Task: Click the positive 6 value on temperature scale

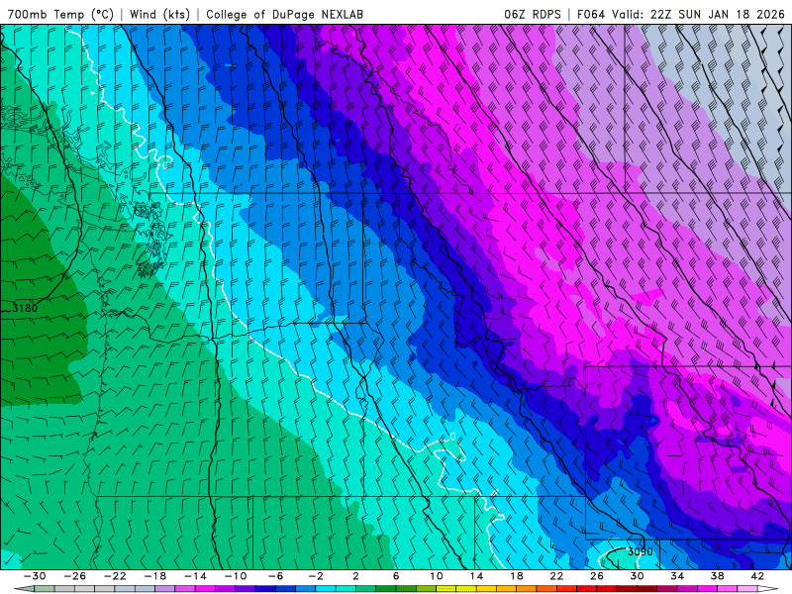Action: [x=396, y=576]
